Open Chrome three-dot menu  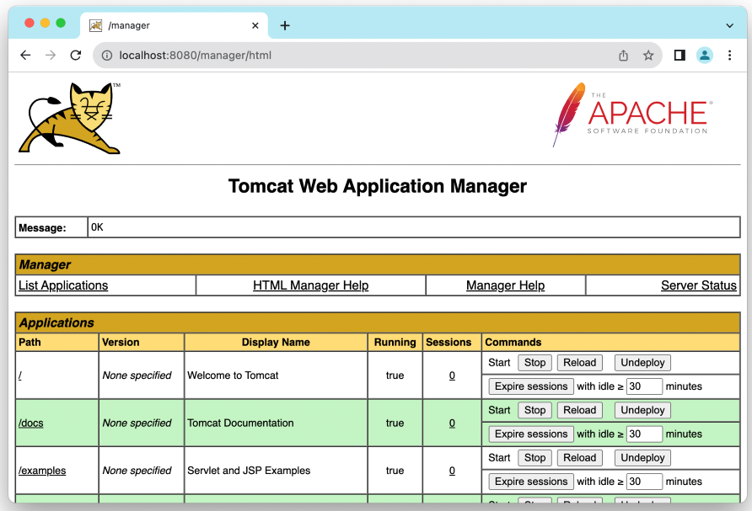729,56
